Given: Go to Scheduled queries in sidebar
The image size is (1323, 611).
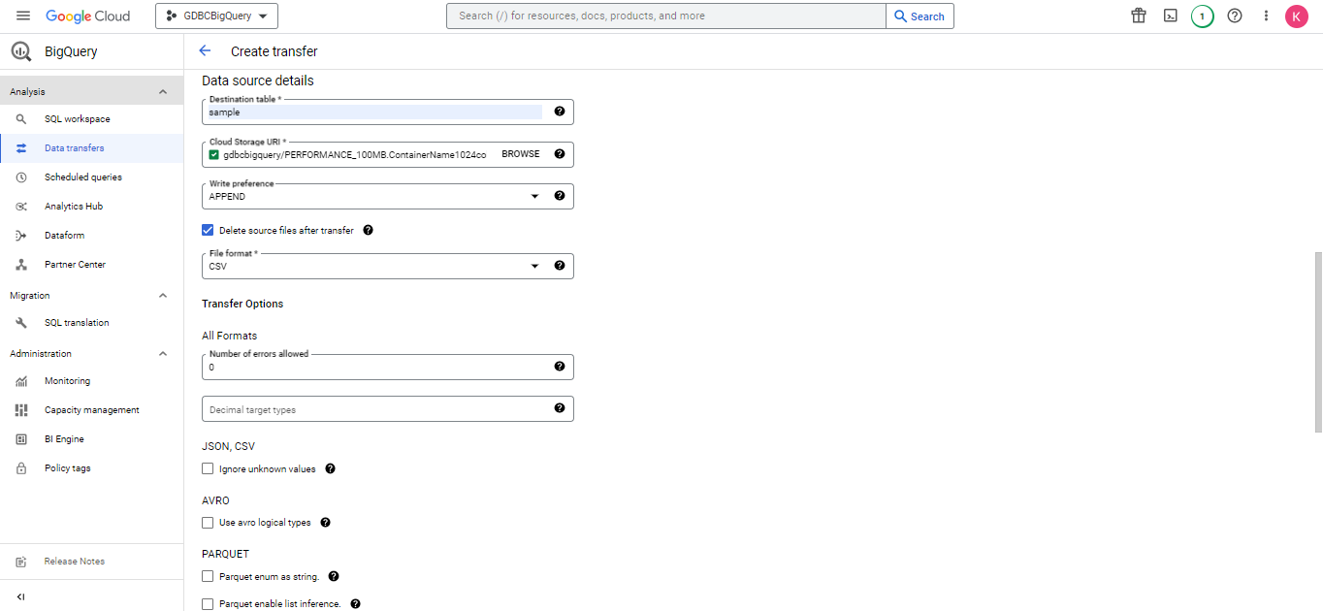Looking at the screenshot, I should pyautogui.click(x=82, y=177).
